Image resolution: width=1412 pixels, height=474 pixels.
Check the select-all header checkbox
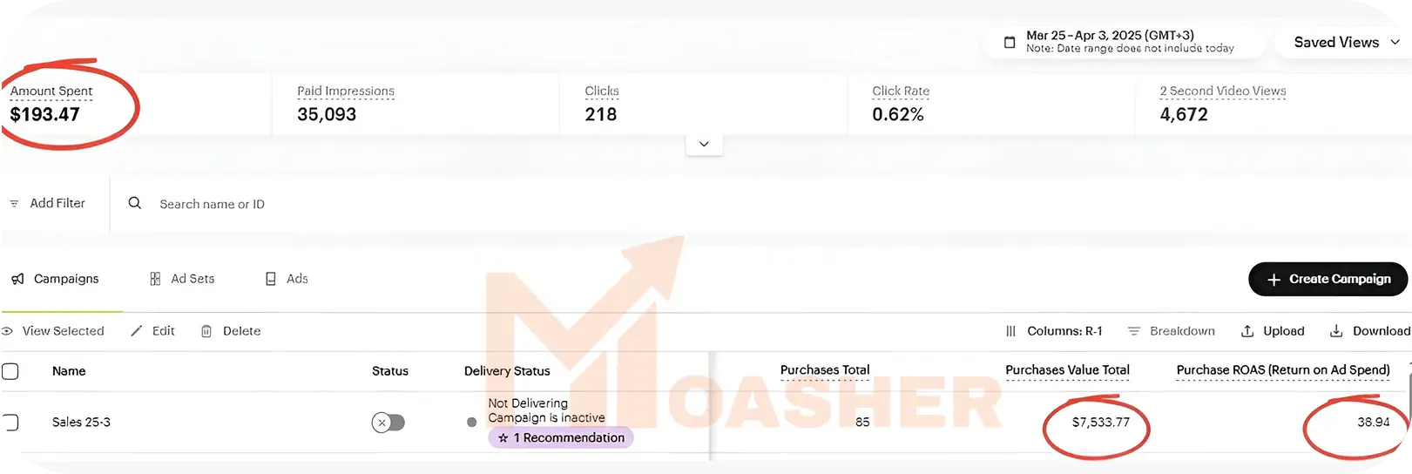click(10, 371)
